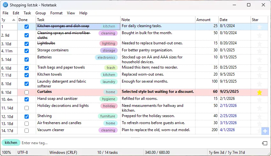Check Done for Air fresheners and candles
The height and width of the screenshot is (156, 271).
26,123
